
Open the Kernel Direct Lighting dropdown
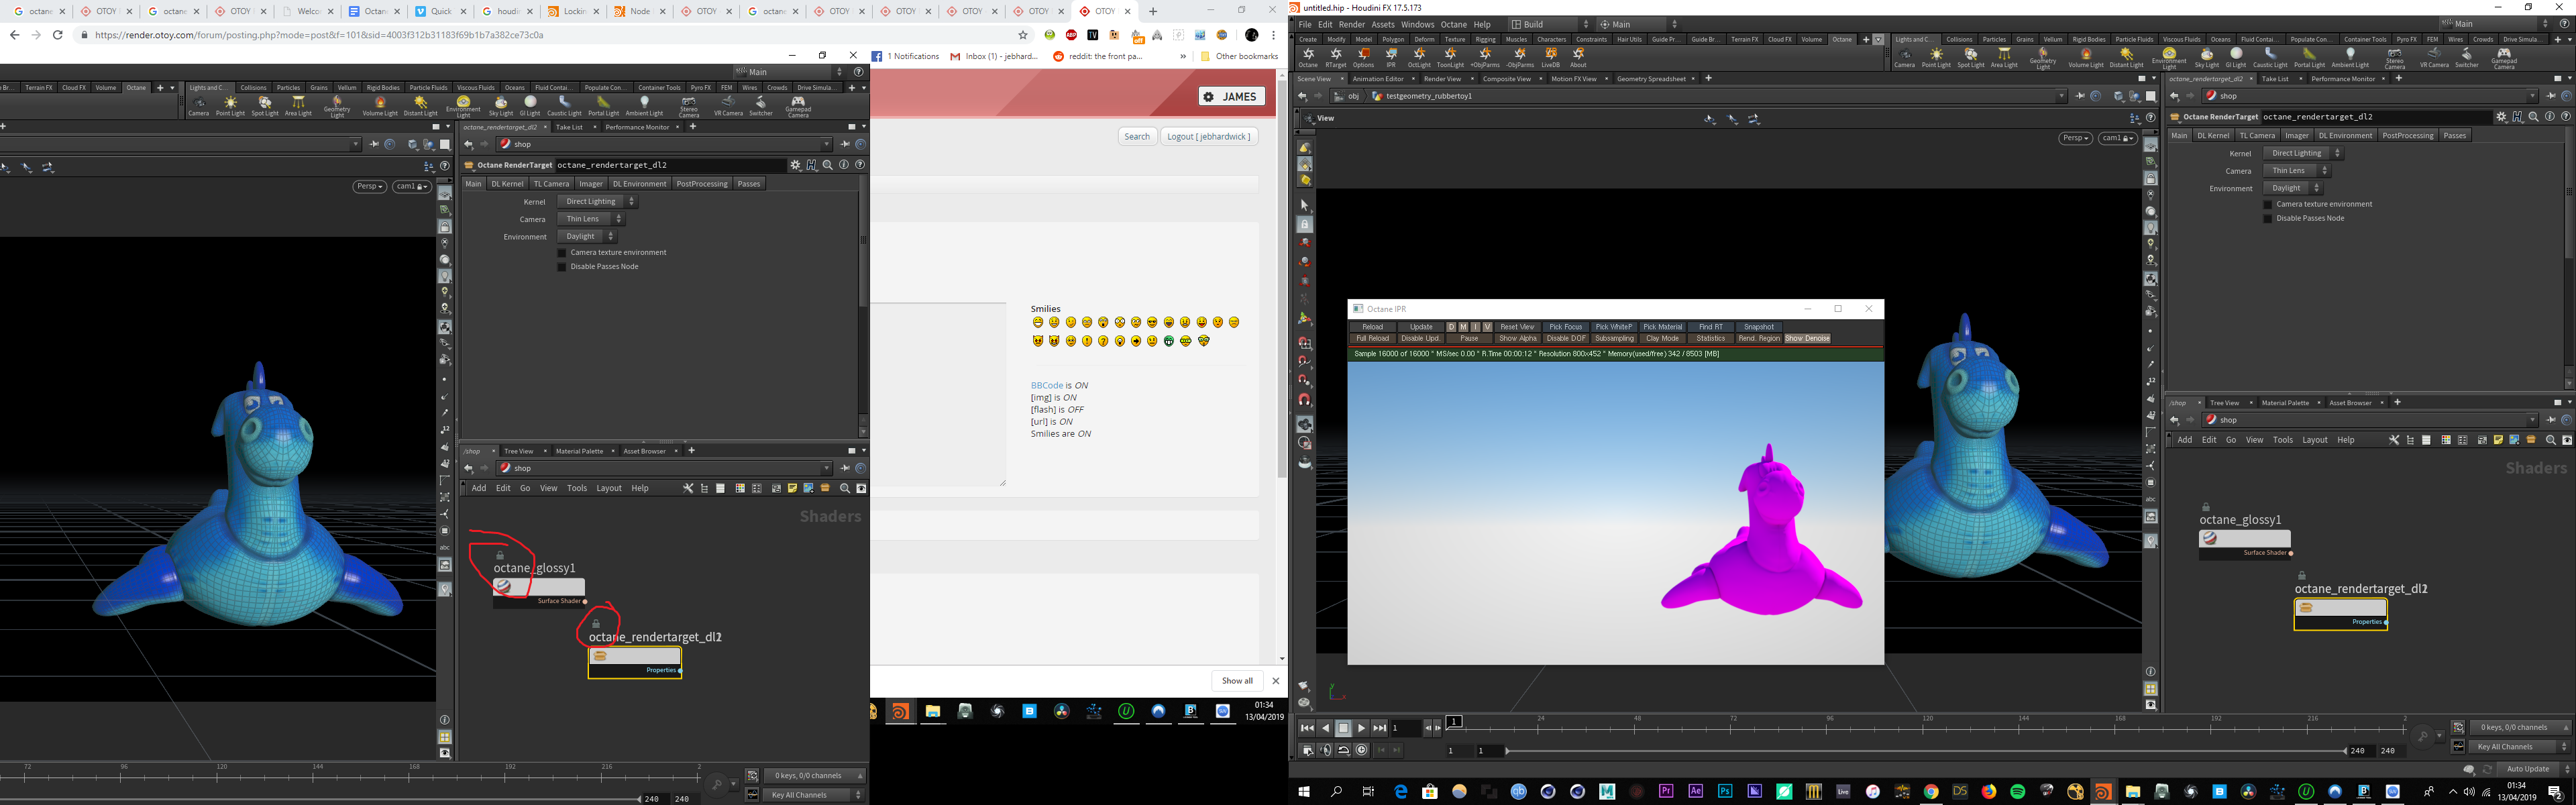click(2302, 153)
